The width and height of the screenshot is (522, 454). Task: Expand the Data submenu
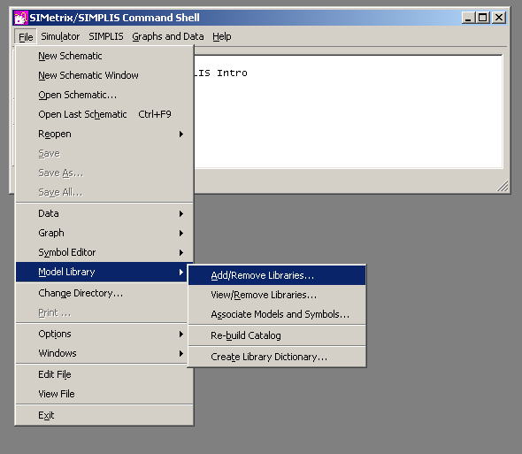104,213
